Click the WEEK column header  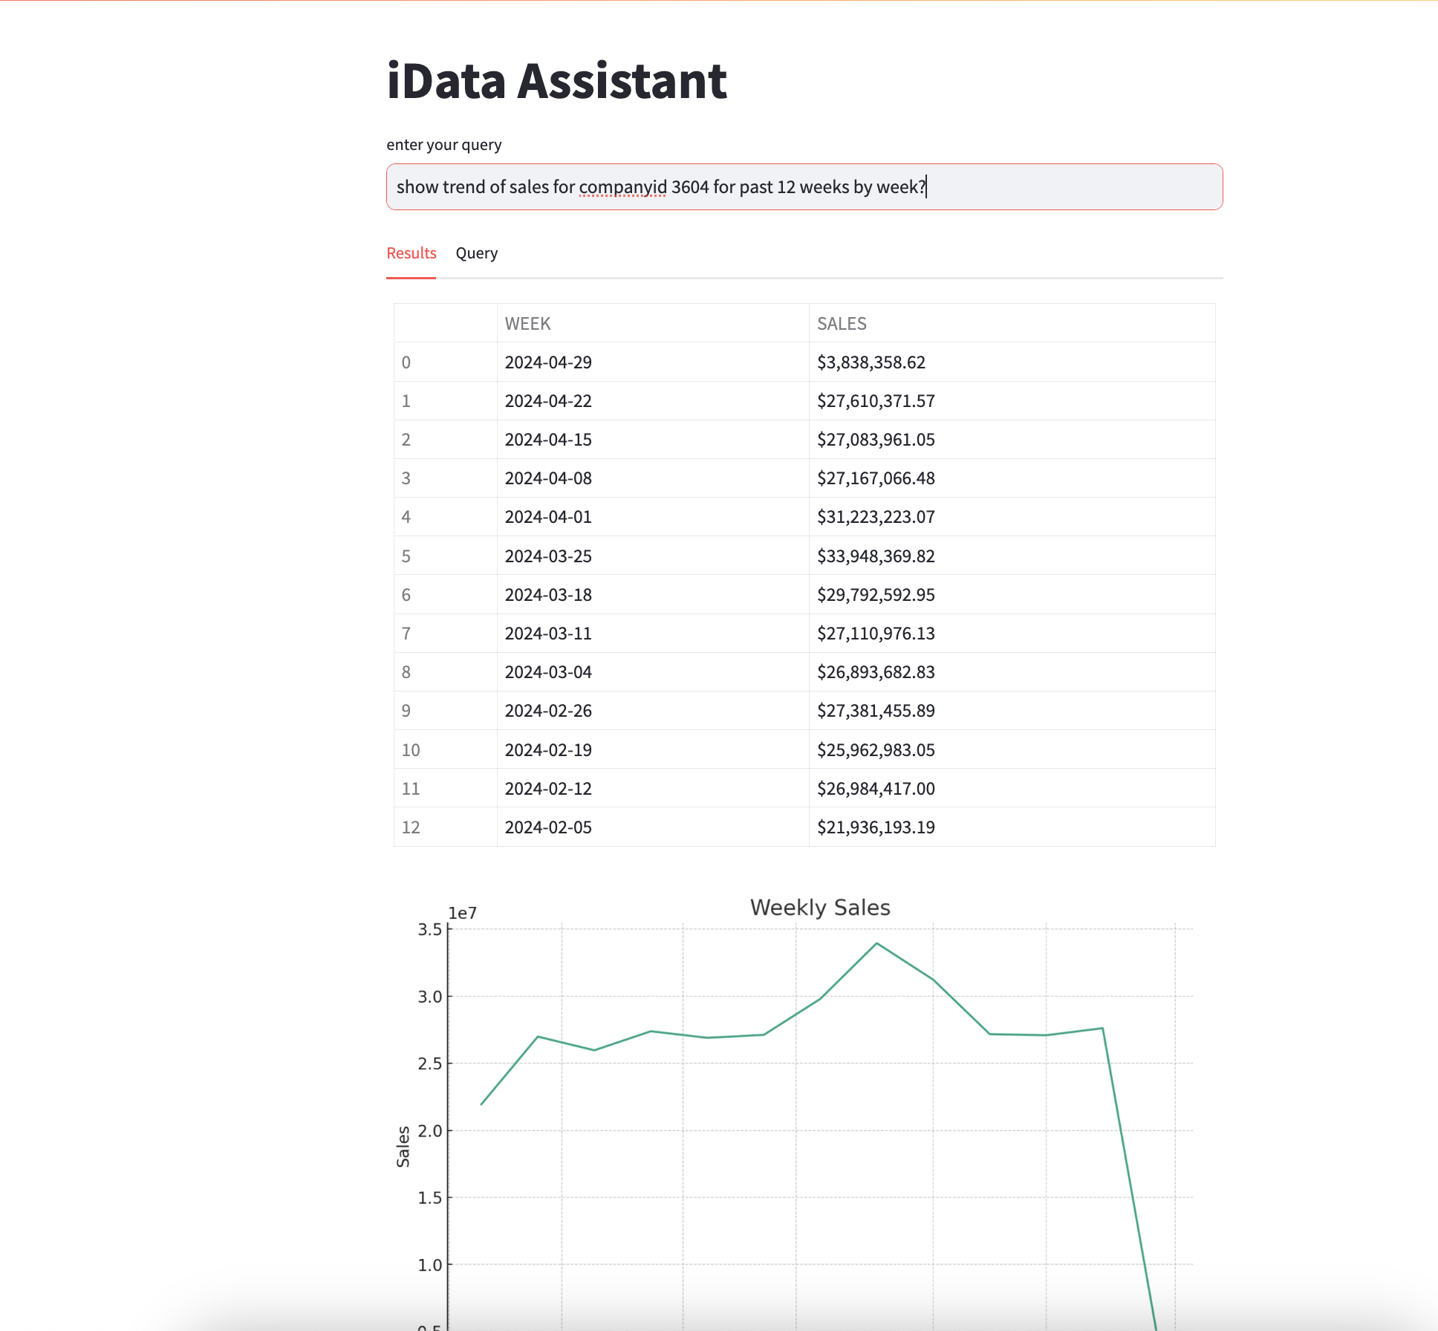(x=527, y=324)
